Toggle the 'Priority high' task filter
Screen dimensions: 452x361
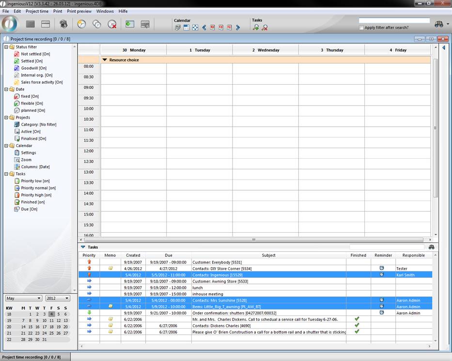coord(36,195)
